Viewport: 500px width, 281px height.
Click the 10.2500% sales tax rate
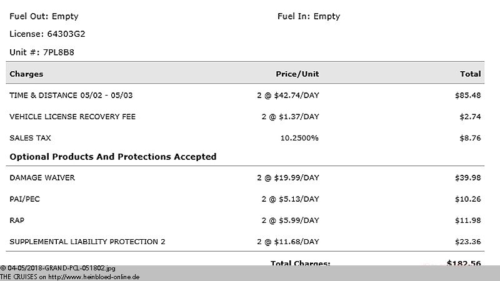(x=299, y=138)
